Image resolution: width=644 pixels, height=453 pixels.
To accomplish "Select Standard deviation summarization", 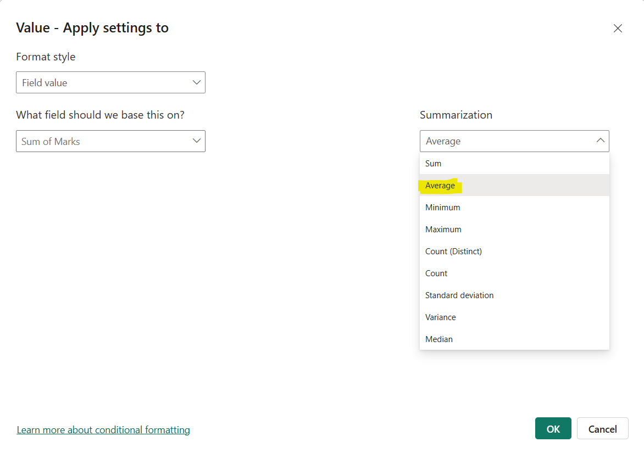I will click(459, 295).
